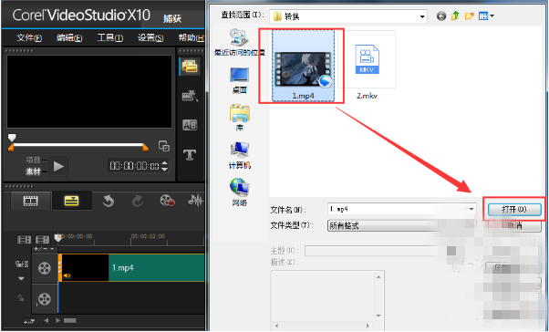The height and width of the screenshot is (332, 549).
Task: Expand the file name dropdown arrow
Action: click(471, 209)
